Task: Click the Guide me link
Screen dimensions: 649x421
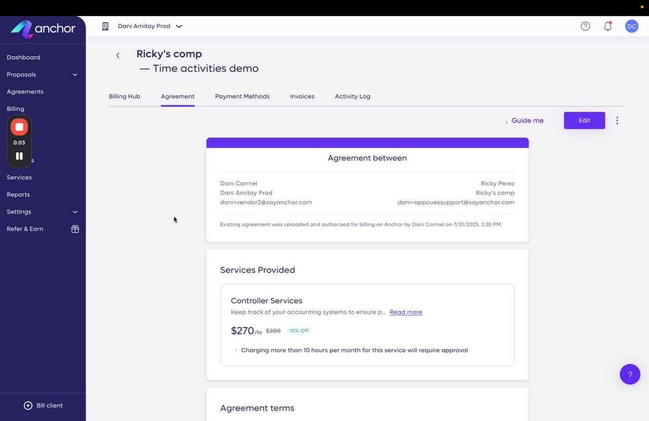Action: pos(527,121)
